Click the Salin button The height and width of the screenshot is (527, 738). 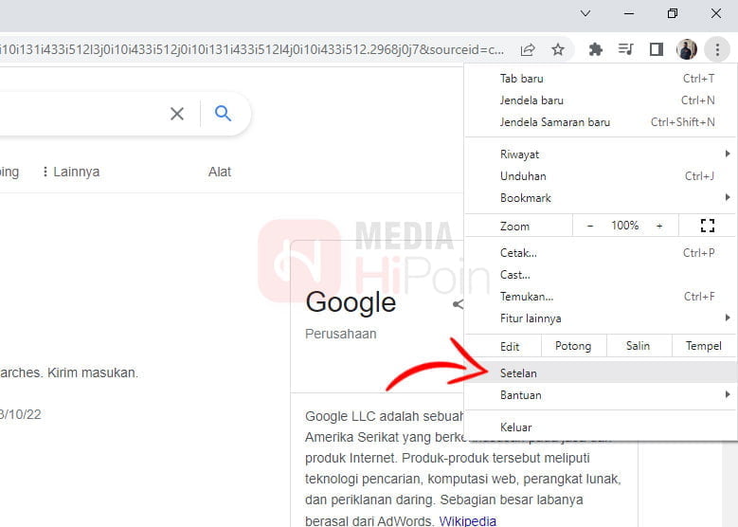[639, 346]
